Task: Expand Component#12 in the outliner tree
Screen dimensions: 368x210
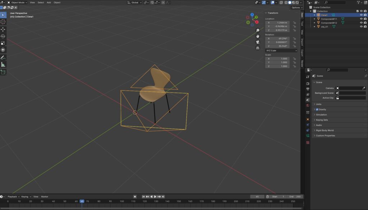Action: (314, 23)
